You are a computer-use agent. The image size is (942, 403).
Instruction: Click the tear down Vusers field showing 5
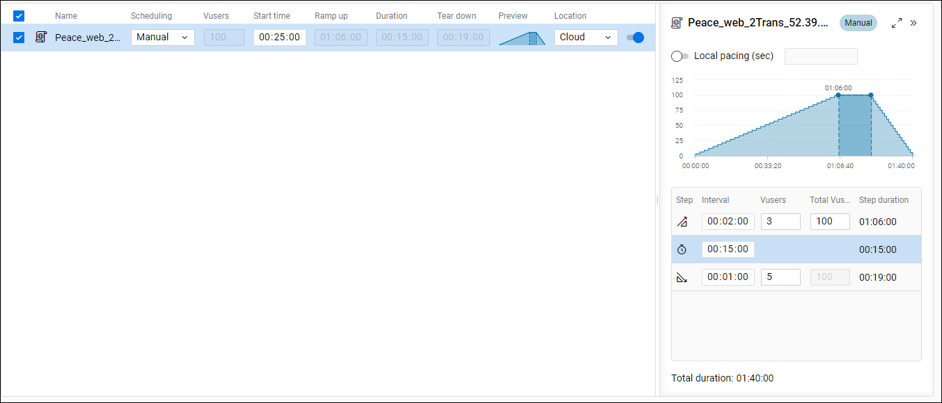780,277
